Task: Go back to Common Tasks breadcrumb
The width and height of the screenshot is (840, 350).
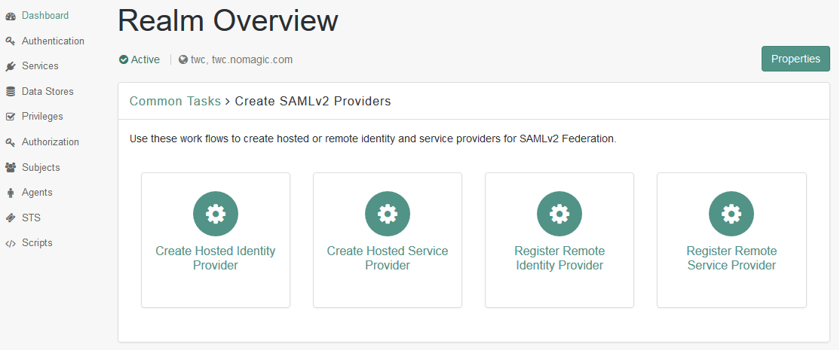Action: pyautogui.click(x=175, y=101)
